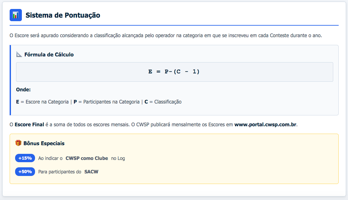Image resolution: width=348 pixels, height=200 pixels.
Task: Click the +50% bonus badge
Action: click(25, 172)
